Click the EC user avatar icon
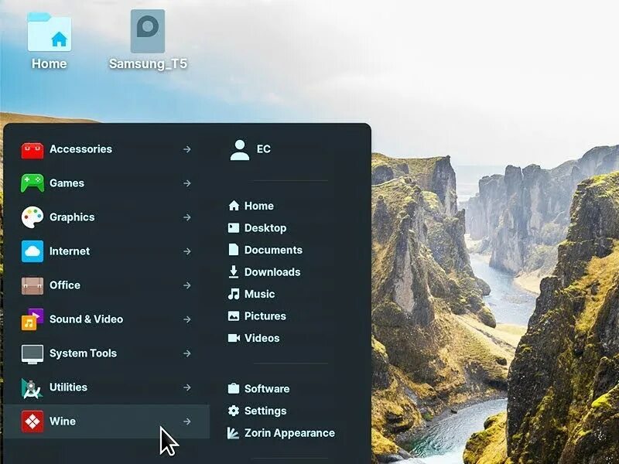The height and width of the screenshot is (464, 619). click(x=240, y=150)
